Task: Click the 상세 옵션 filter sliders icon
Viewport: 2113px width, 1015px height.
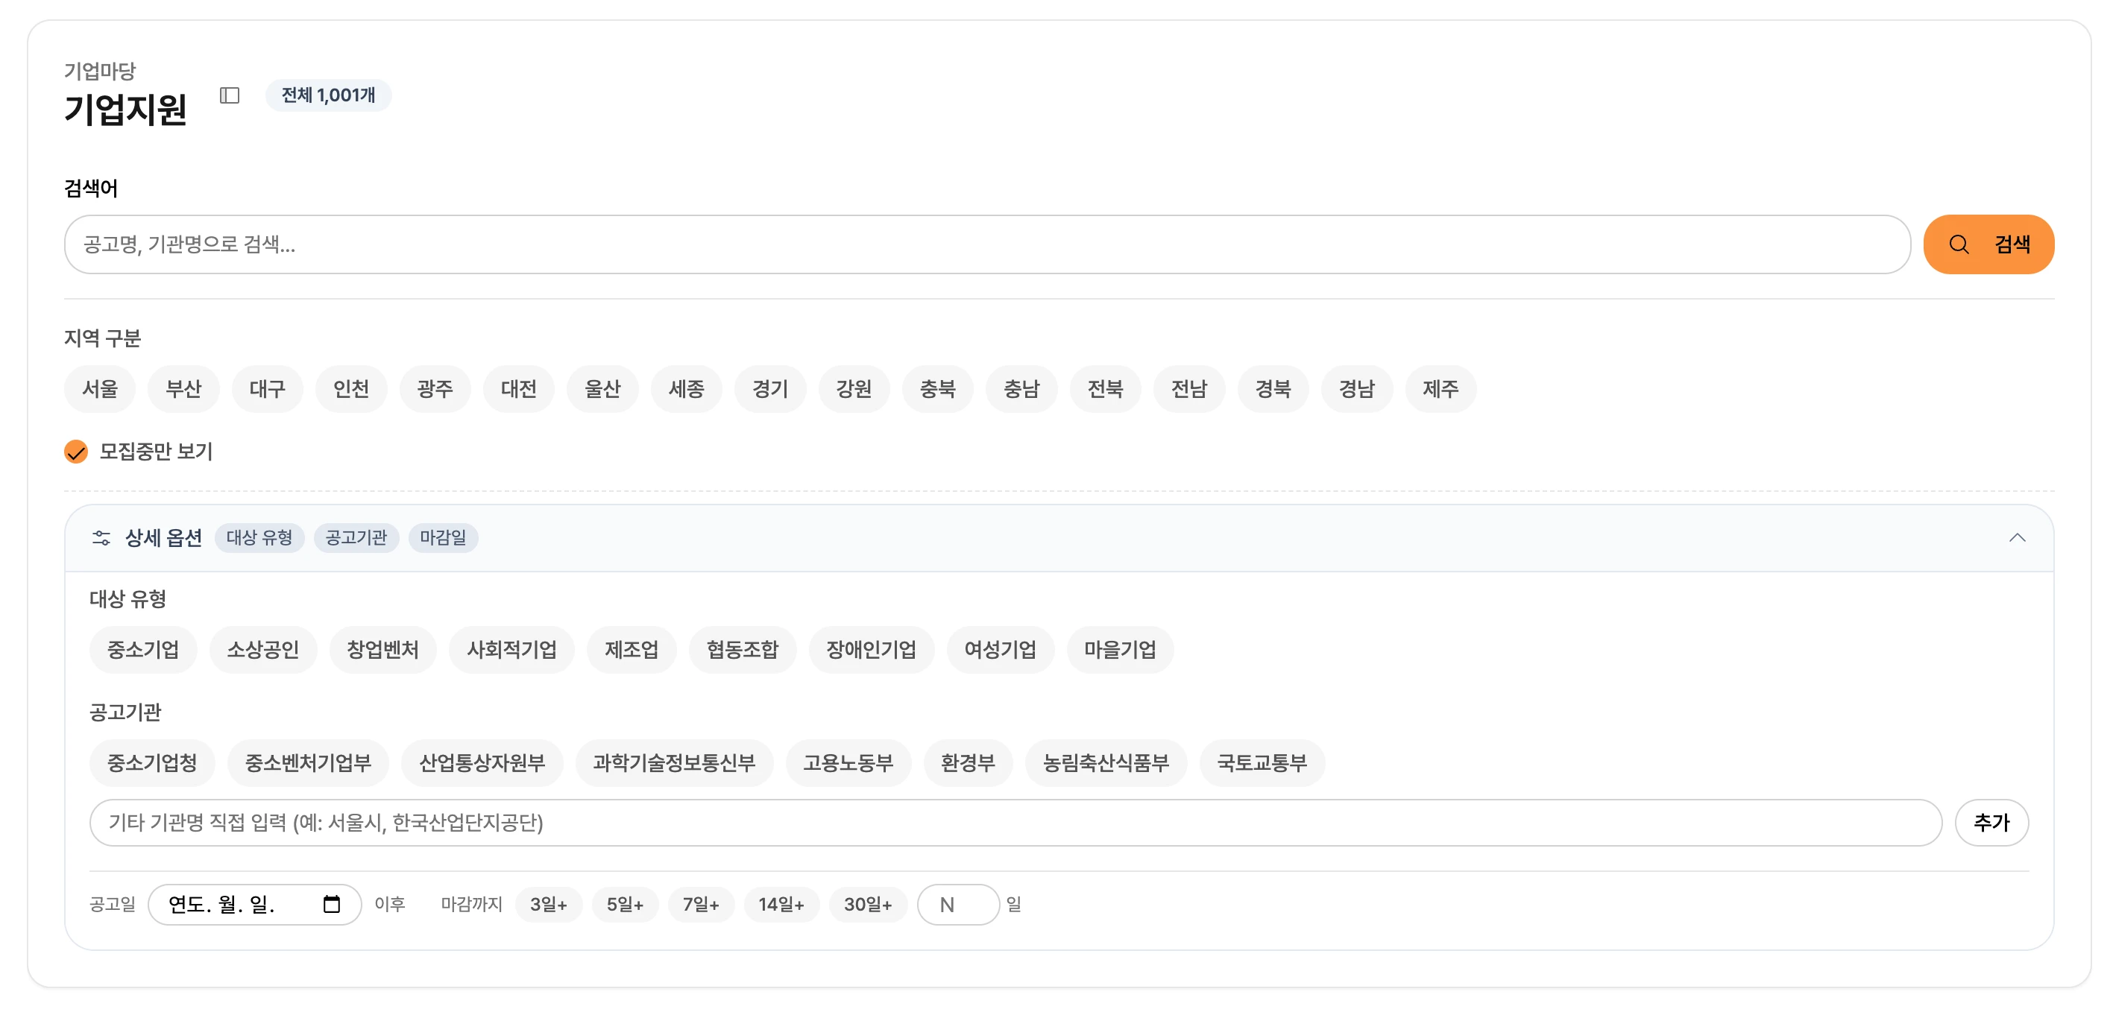Action: click(101, 538)
